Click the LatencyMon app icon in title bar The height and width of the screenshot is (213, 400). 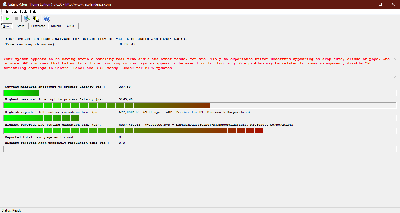[x=4, y=4]
